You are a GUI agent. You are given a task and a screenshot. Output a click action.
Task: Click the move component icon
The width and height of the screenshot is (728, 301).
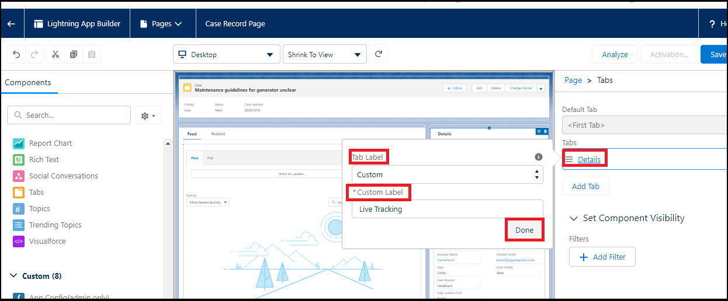coord(539,131)
